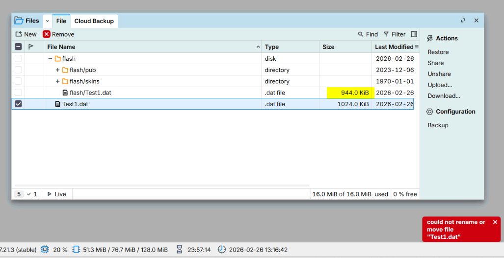
Task: Check the checkbox for flash row
Action: coord(18,58)
